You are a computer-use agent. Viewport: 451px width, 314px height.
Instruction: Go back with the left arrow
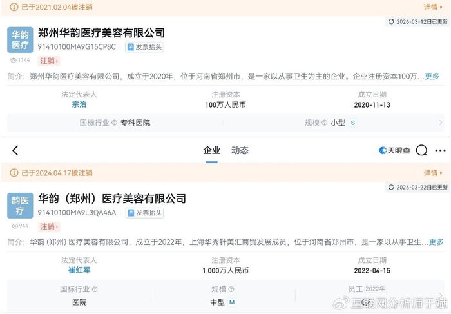coord(15,150)
